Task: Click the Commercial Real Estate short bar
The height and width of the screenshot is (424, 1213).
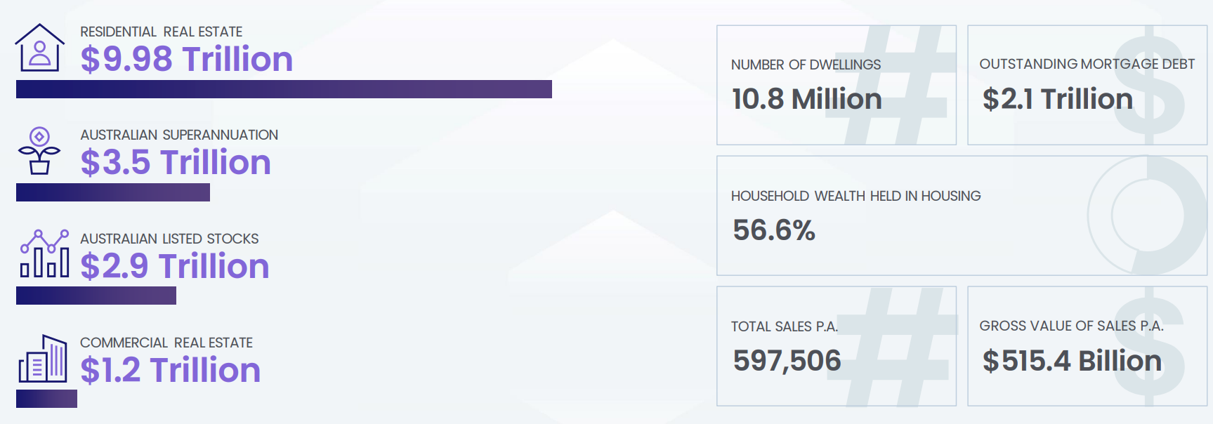Action: pyautogui.click(x=46, y=399)
